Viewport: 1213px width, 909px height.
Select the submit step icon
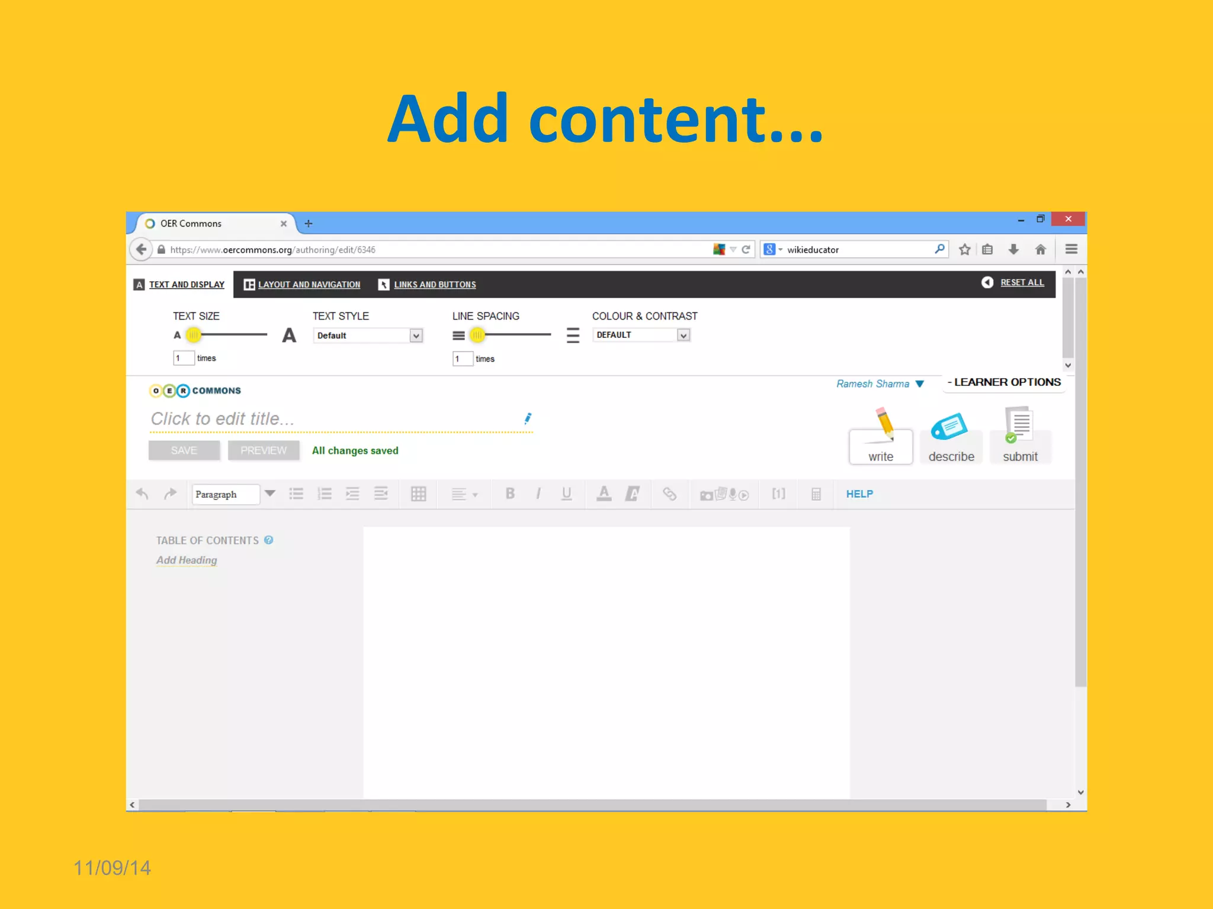click(1020, 436)
